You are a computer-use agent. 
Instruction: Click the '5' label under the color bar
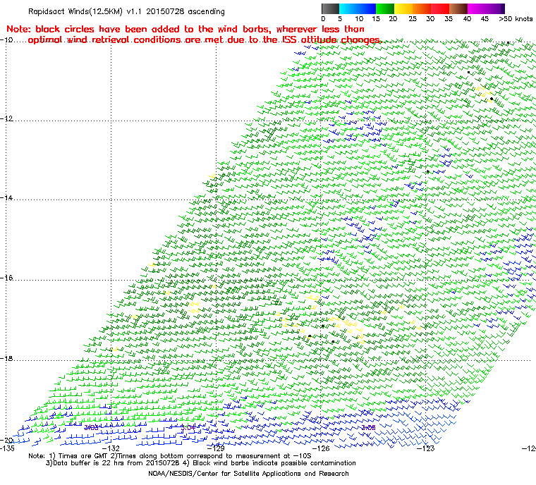pyautogui.click(x=340, y=19)
